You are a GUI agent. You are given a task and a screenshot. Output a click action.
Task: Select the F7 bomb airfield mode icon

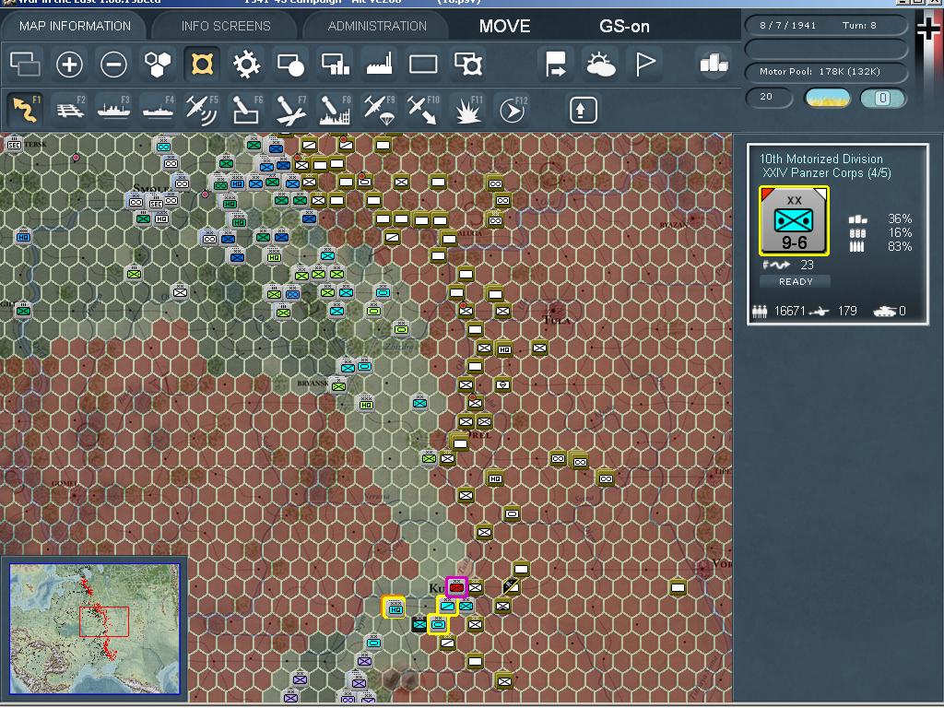pos(290,109)
